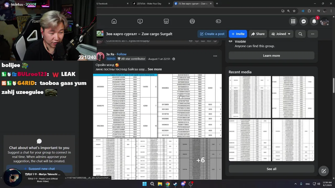This screenshot has height=188, width=335.
Task: Open Windows taskbar search
Action: point(152,184)
